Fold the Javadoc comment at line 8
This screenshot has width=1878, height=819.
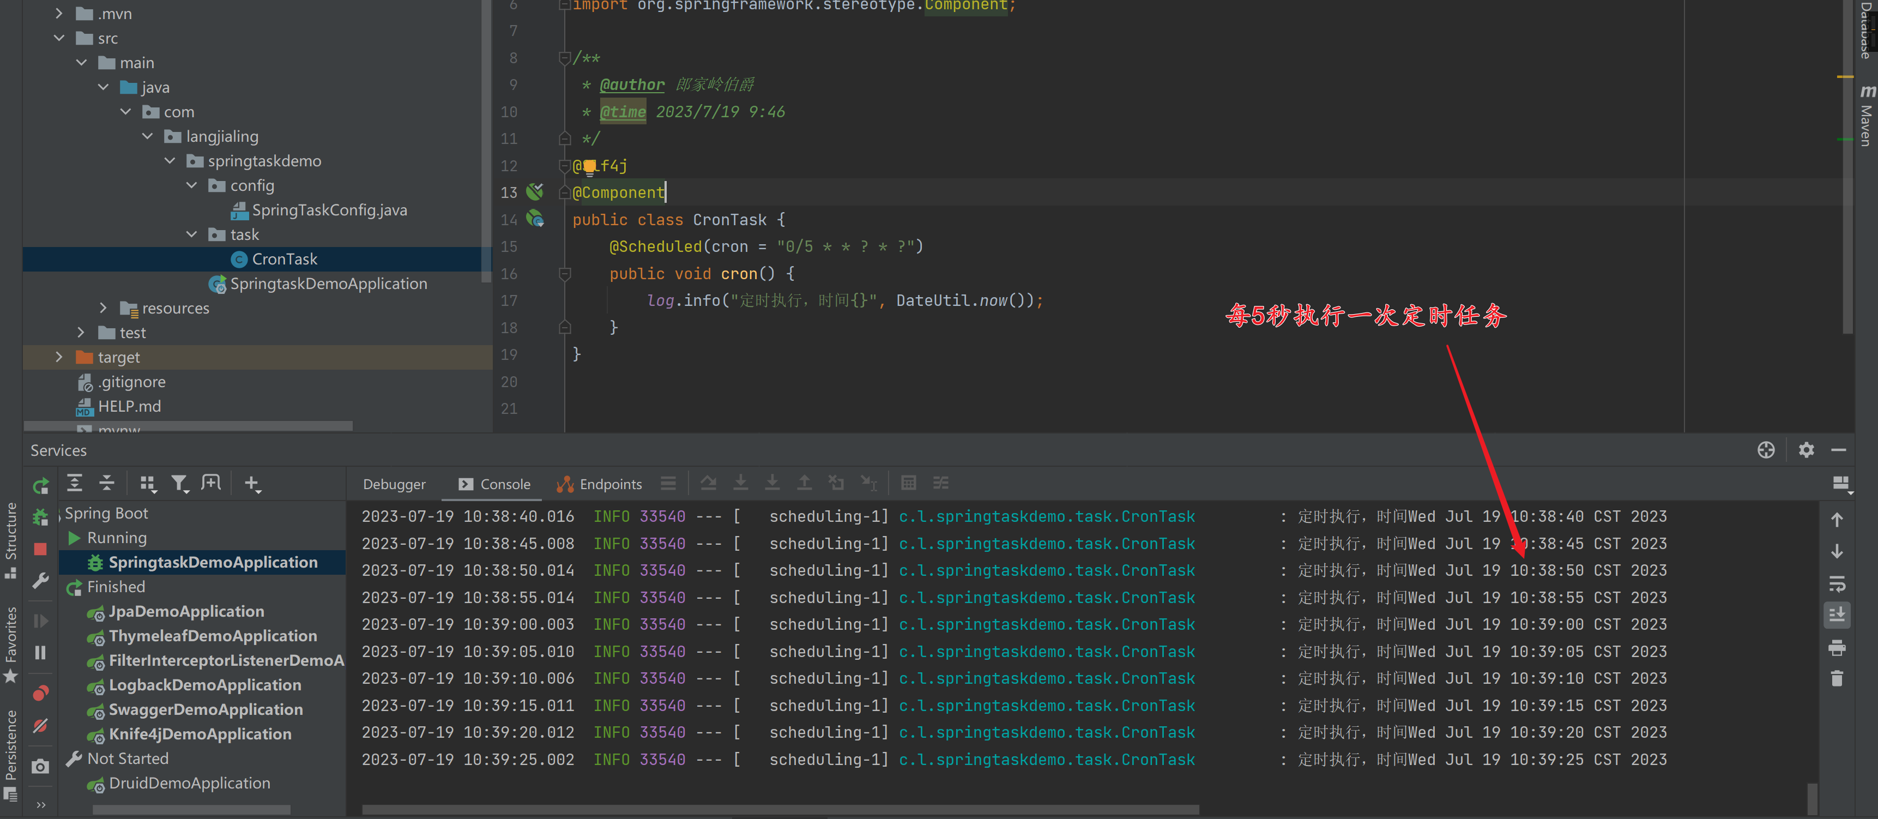coord(564,58)
